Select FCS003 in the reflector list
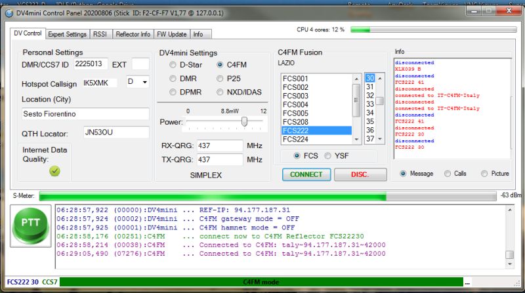The image size is (525, 293). [316, 96]
